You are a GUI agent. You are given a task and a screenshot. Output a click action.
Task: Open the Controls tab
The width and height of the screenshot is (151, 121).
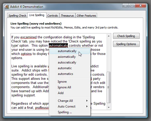tap(52, 16)
